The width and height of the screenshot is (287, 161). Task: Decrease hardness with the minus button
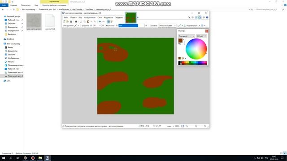click(x=117, y=25)
